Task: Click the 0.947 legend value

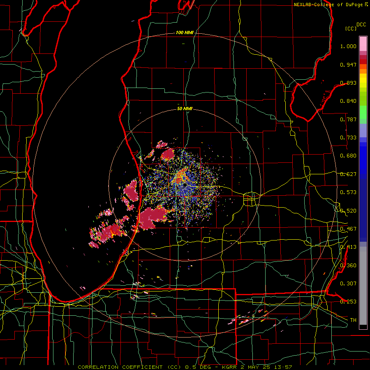Action: tap(348, 65)
